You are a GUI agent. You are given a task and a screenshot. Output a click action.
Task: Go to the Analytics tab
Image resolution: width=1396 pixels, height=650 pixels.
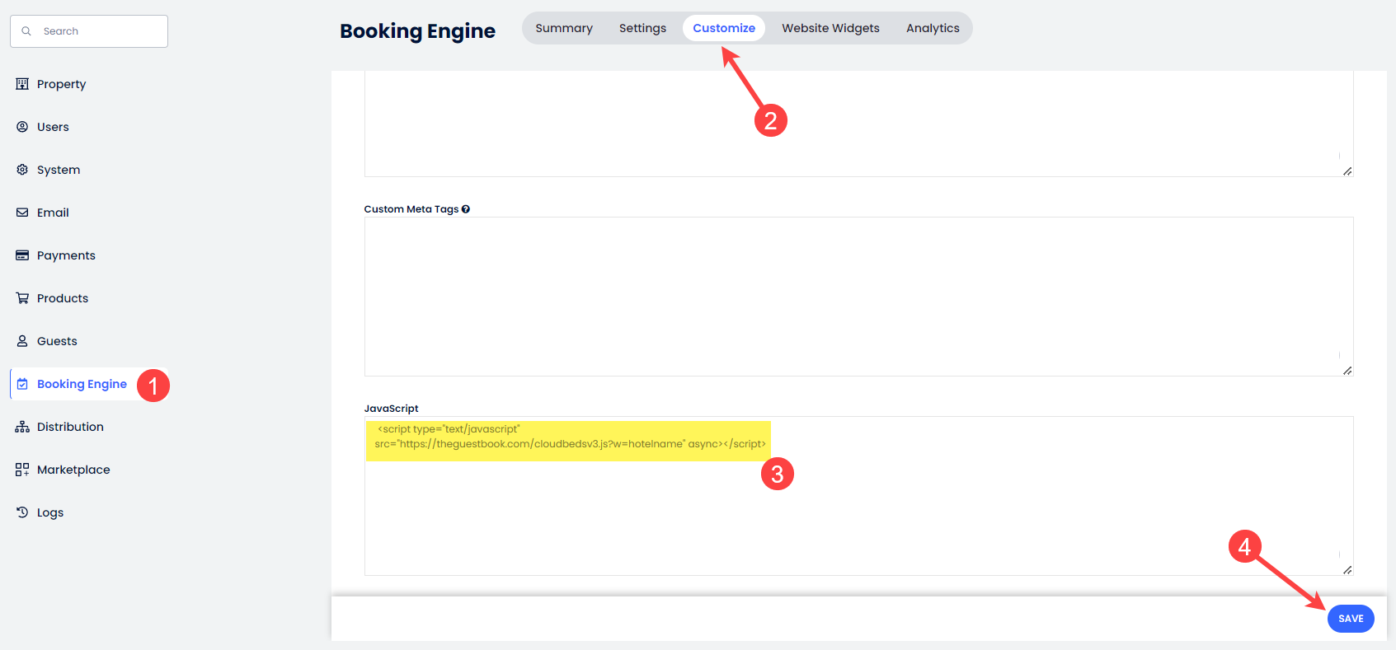(933, 28)
